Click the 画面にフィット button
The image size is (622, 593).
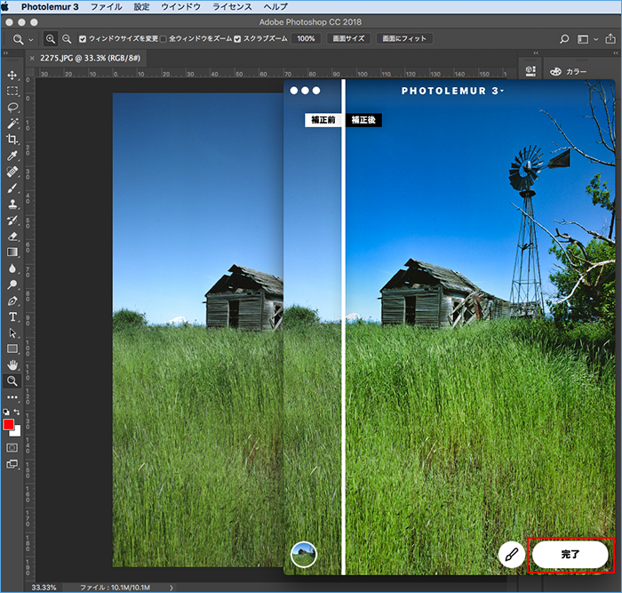[404, 38]
